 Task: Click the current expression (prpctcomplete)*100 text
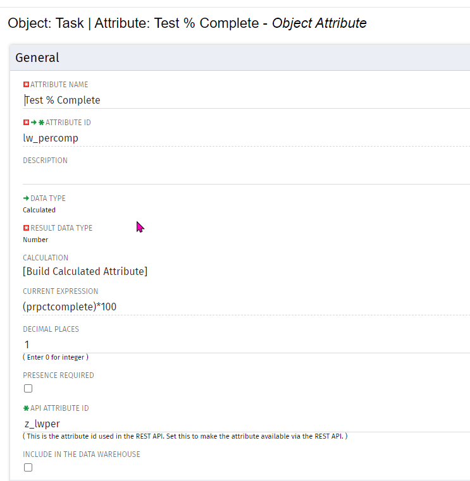(x=70, y=307)
